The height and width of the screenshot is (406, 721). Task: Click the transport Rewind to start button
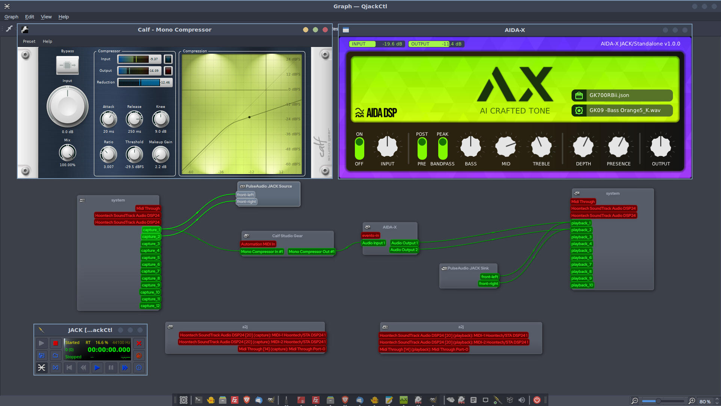click(x=69, y=368)
